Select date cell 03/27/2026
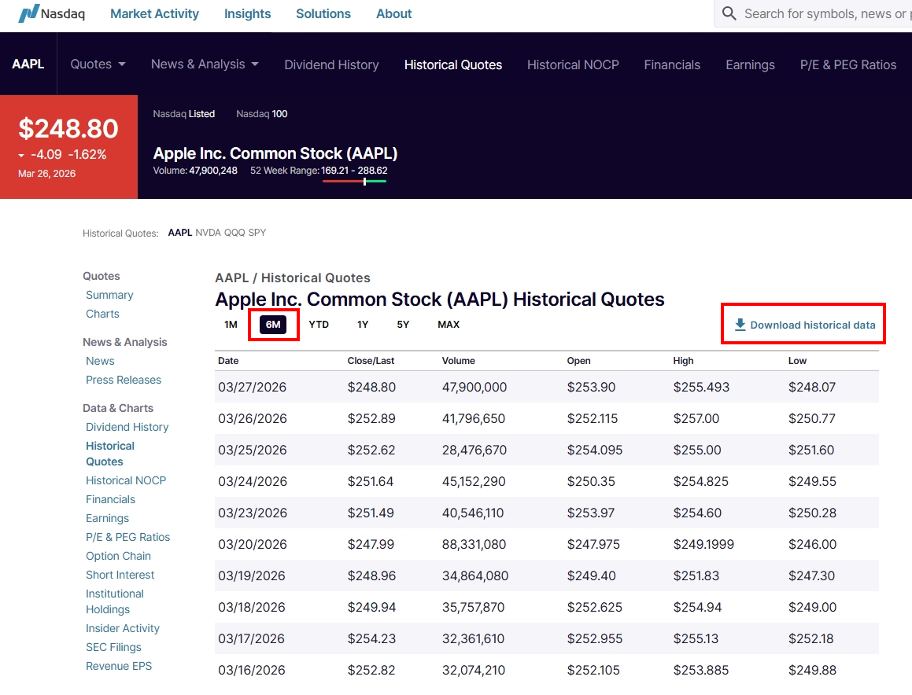The height and width of the screenshot is (695, 912). (x=252, y=387)
